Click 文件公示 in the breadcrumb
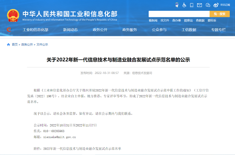 42,45
